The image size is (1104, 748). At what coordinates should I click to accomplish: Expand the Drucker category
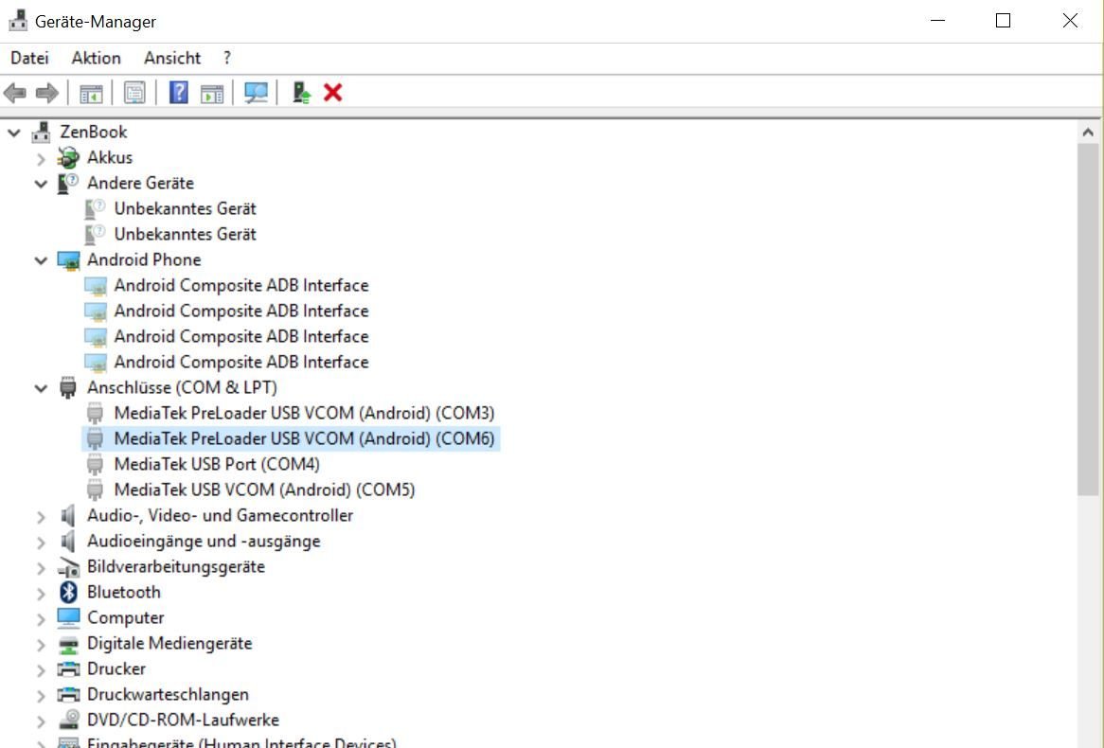coord(41,669)
